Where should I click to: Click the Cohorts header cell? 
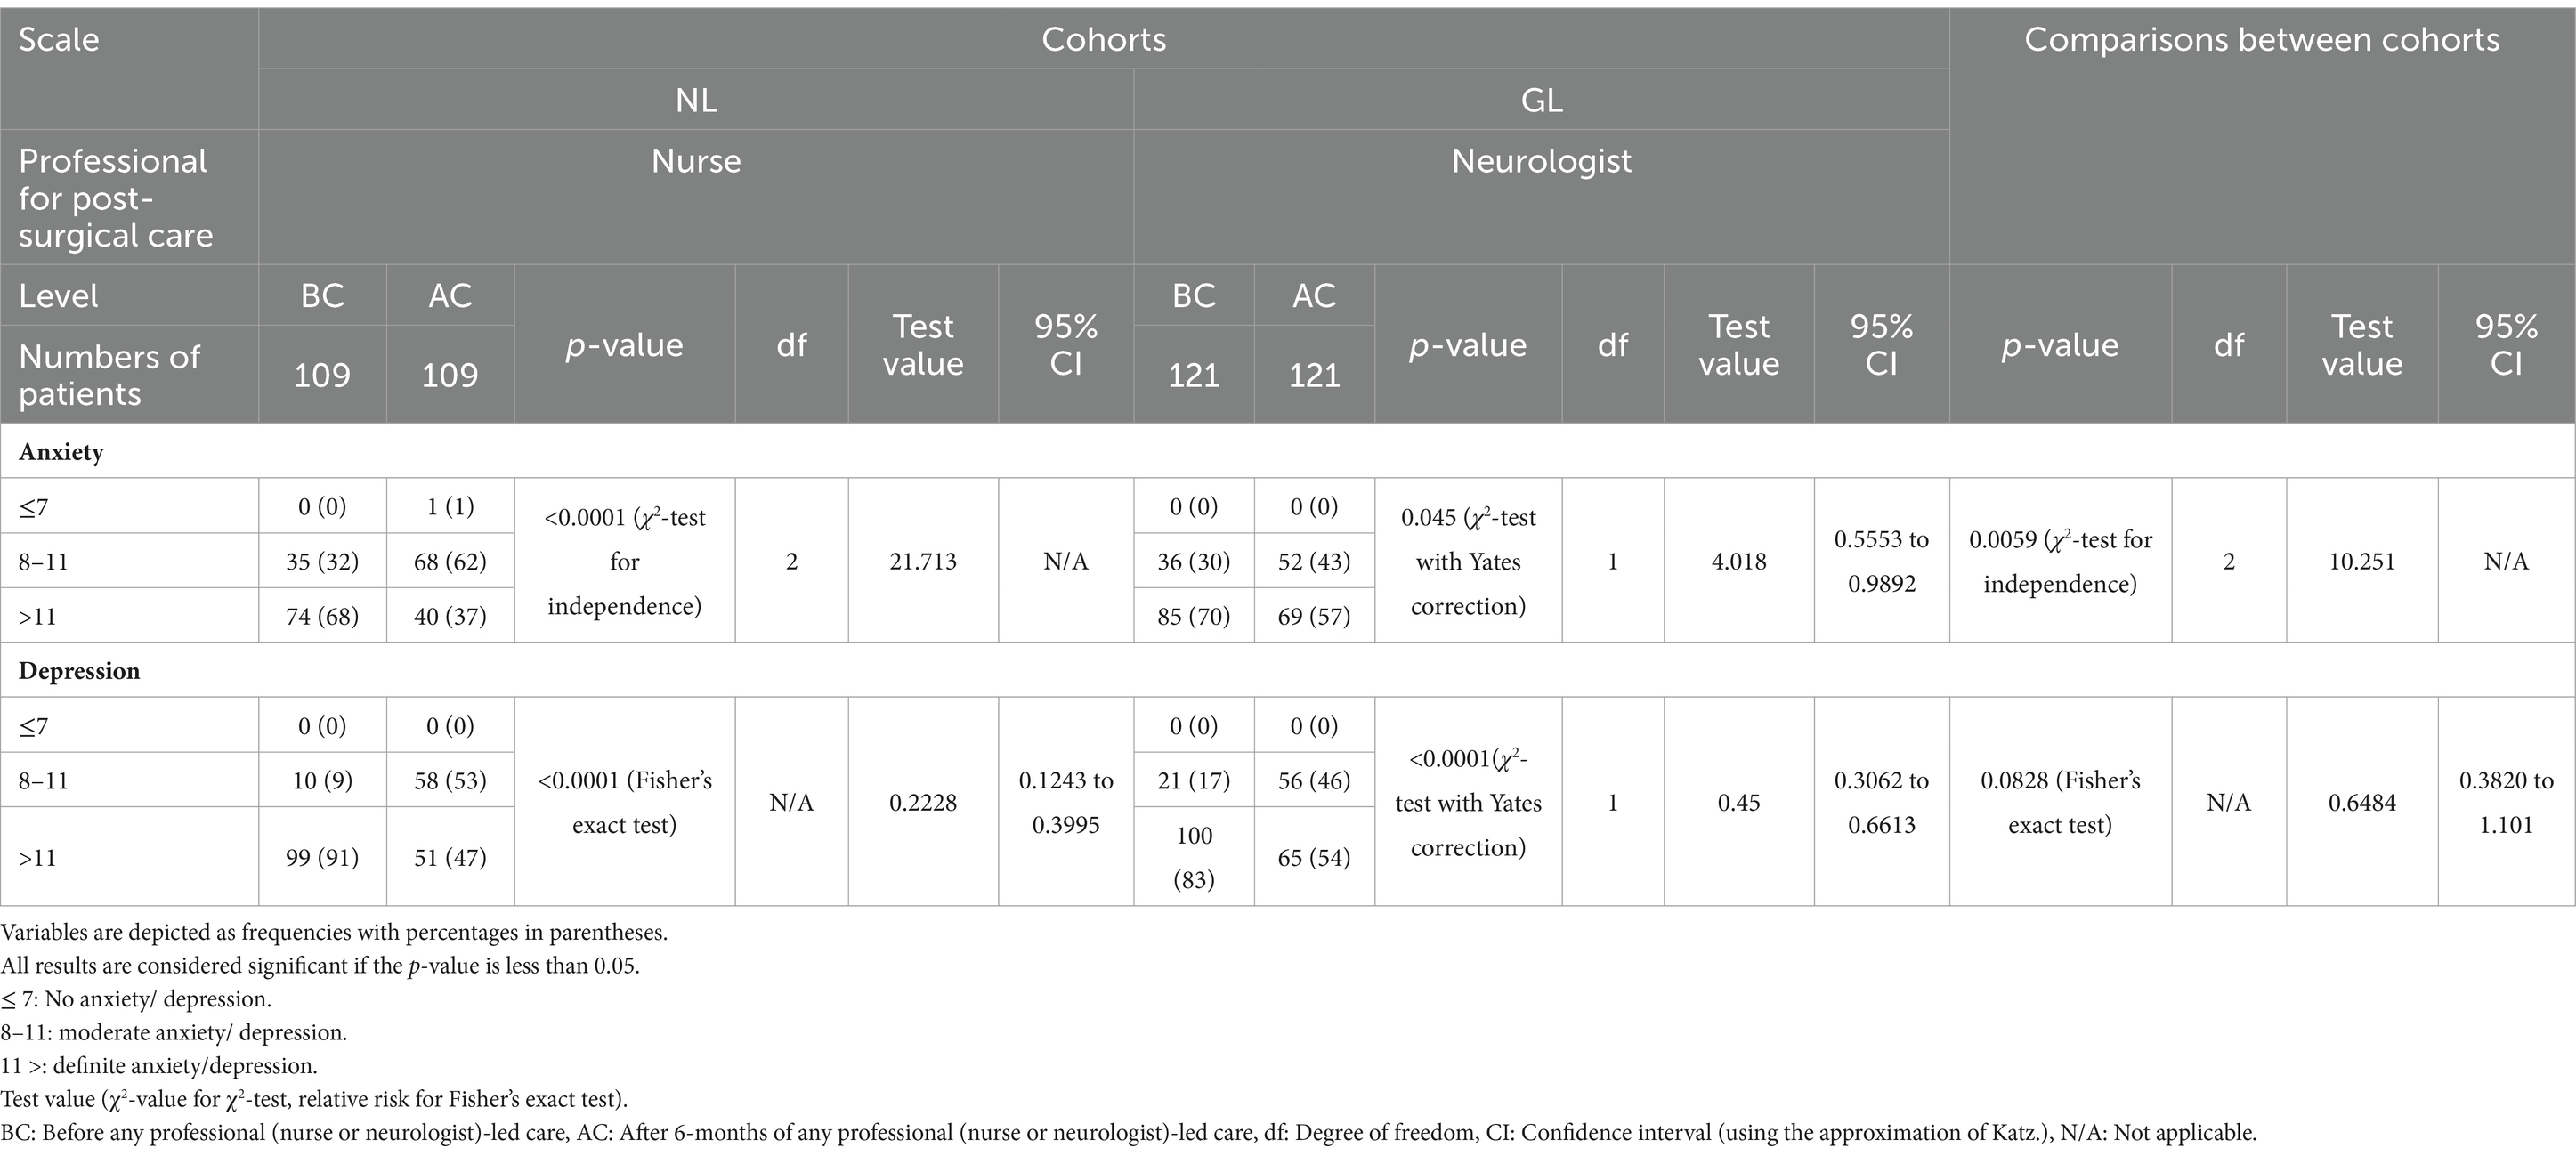(1103, 39)
